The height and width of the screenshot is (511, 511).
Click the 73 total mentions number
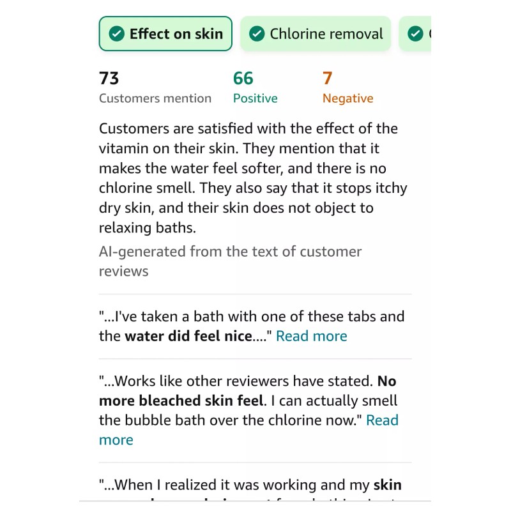pyautogui.click(x=109, y=79)
